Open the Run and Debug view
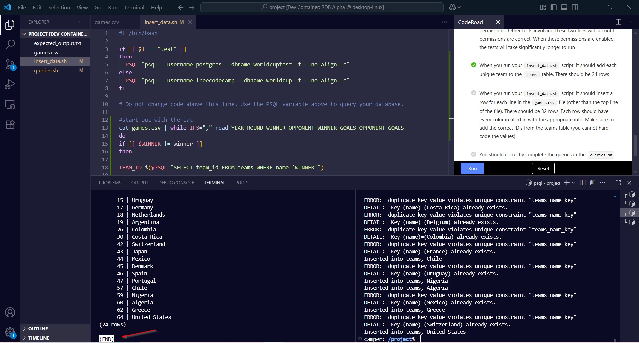 pyautogui.click(x=10, y=84)
